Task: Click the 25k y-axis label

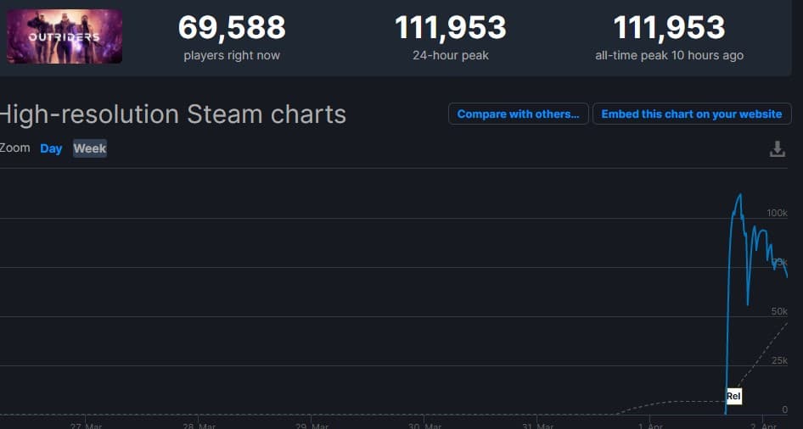Action: coord(779,360)
